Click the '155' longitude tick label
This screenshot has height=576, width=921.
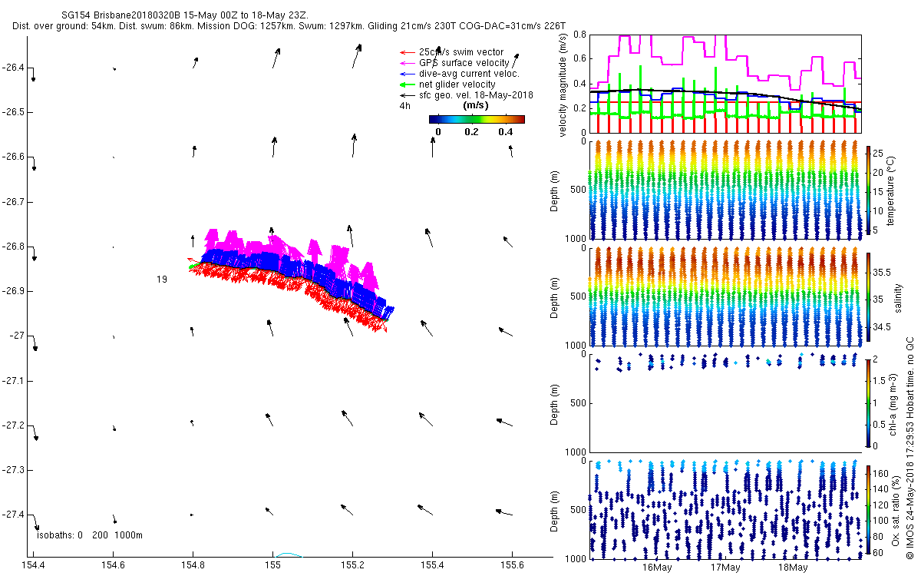(x=273, y=564)
